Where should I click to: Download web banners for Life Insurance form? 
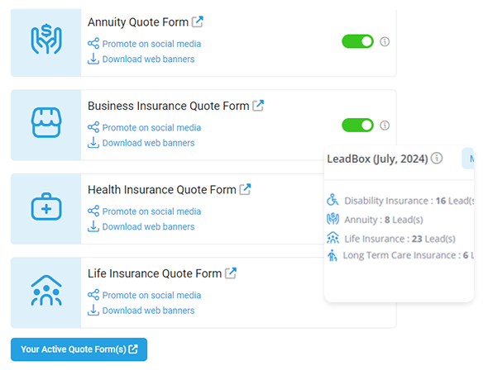coord(148,311)
